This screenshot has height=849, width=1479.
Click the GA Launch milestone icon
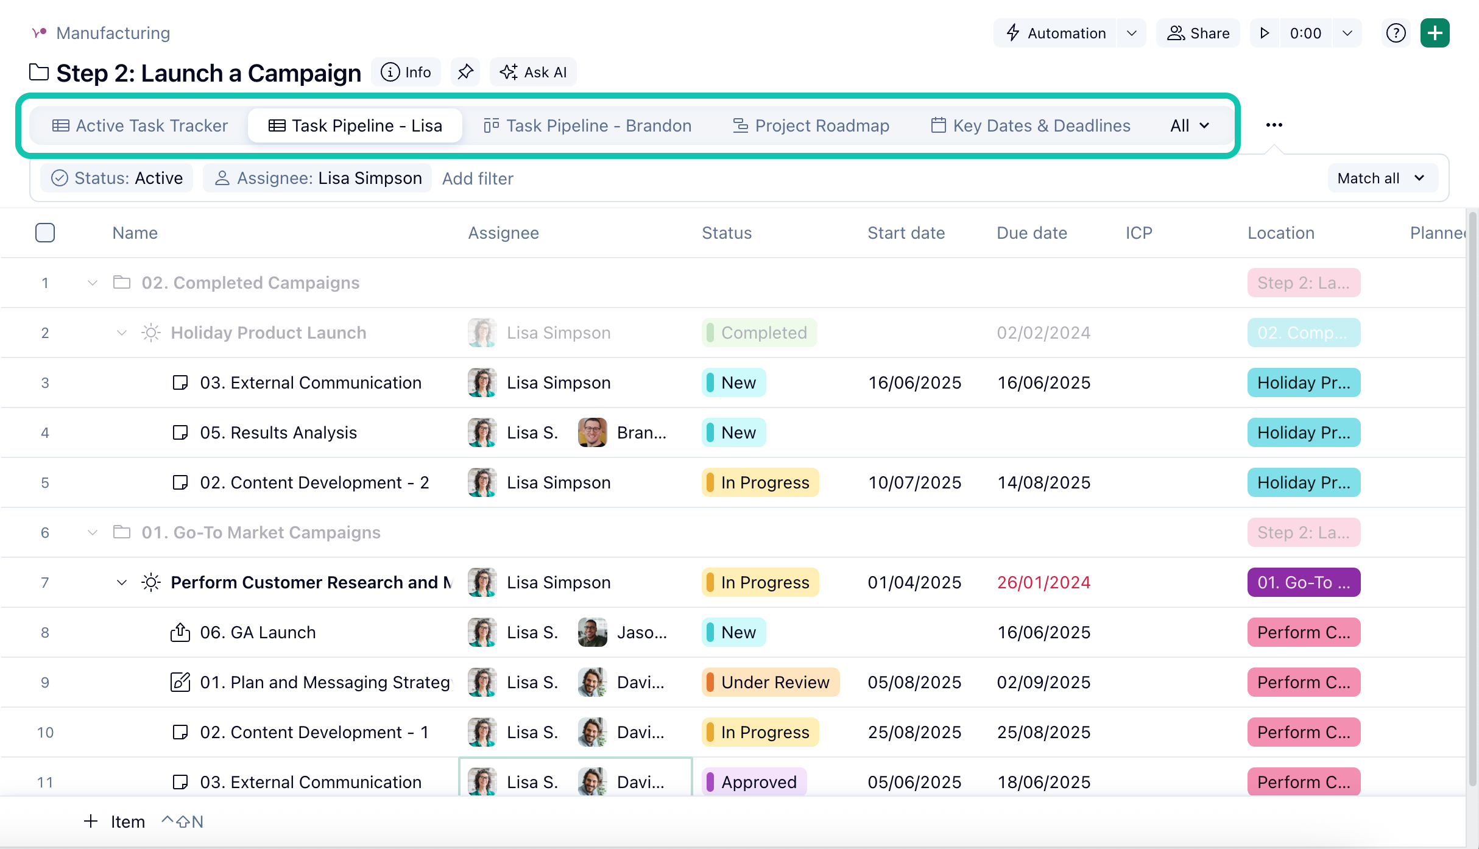[x=180, y=632]
